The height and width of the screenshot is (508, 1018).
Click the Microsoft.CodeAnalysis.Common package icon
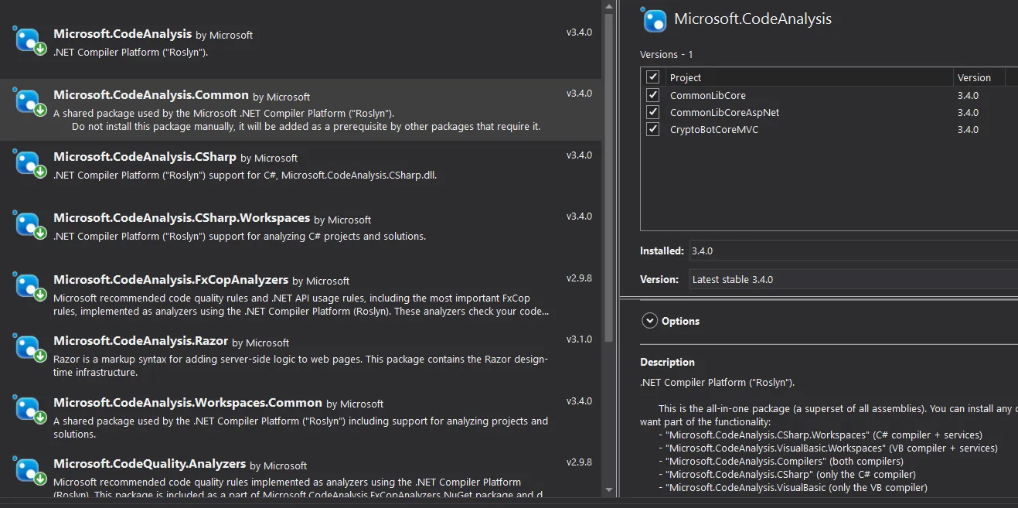[x=29, y=101]
